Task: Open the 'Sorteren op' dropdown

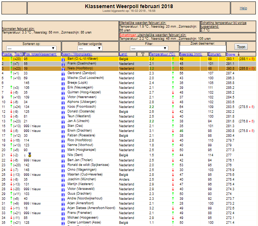Action: click(31, 48)
